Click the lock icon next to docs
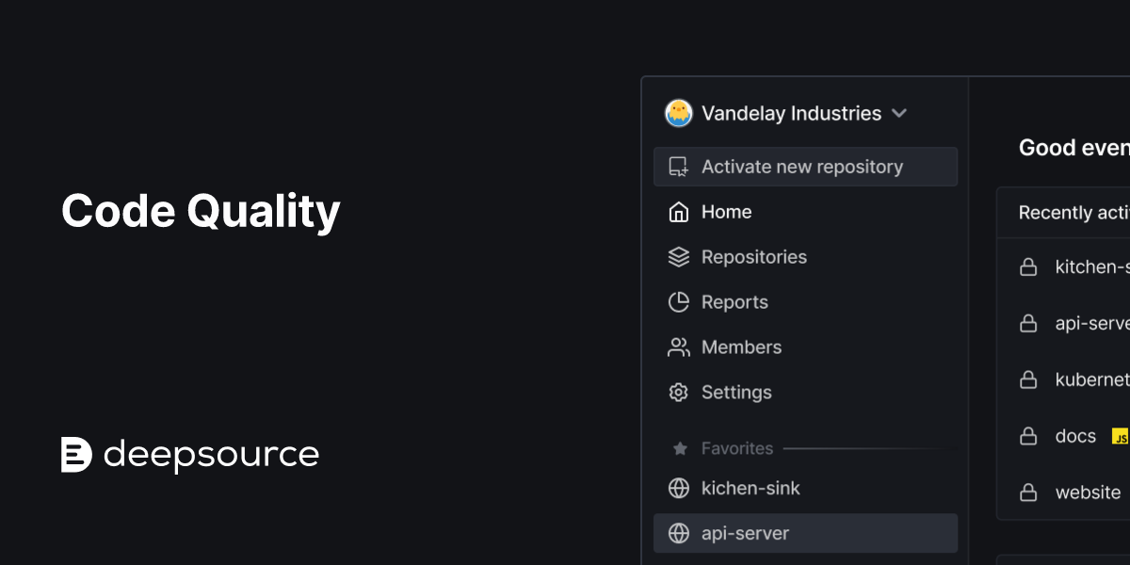Image resolution: width=1130 pixels, height=565 pixels. (1028, 435)
